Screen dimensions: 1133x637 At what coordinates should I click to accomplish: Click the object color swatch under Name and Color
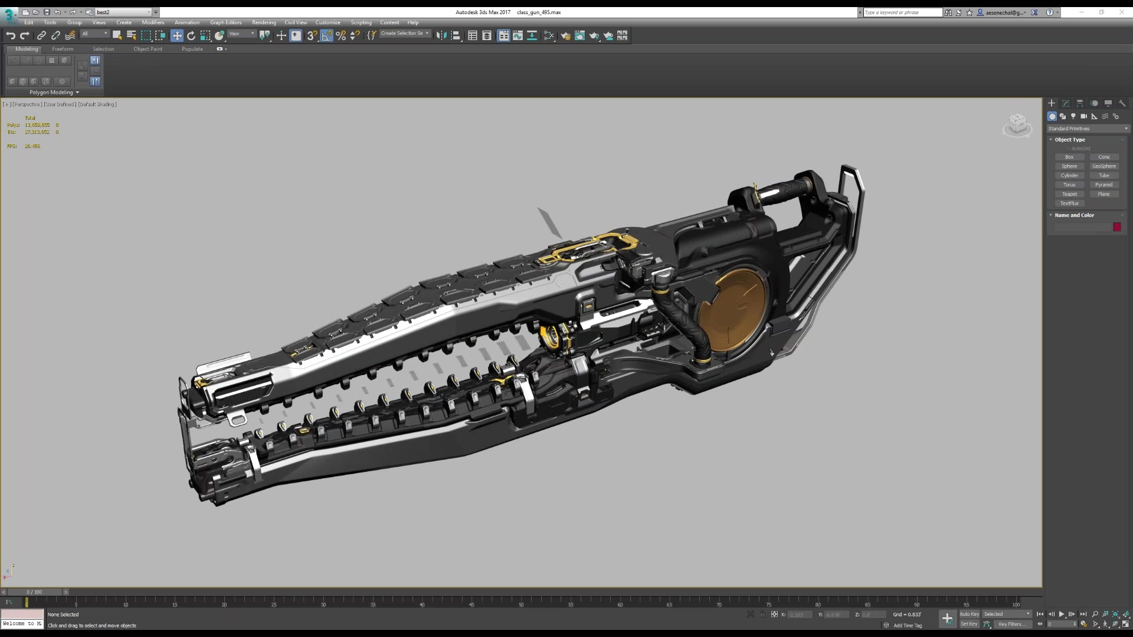pyautogui.click(x=1116, y=227)
